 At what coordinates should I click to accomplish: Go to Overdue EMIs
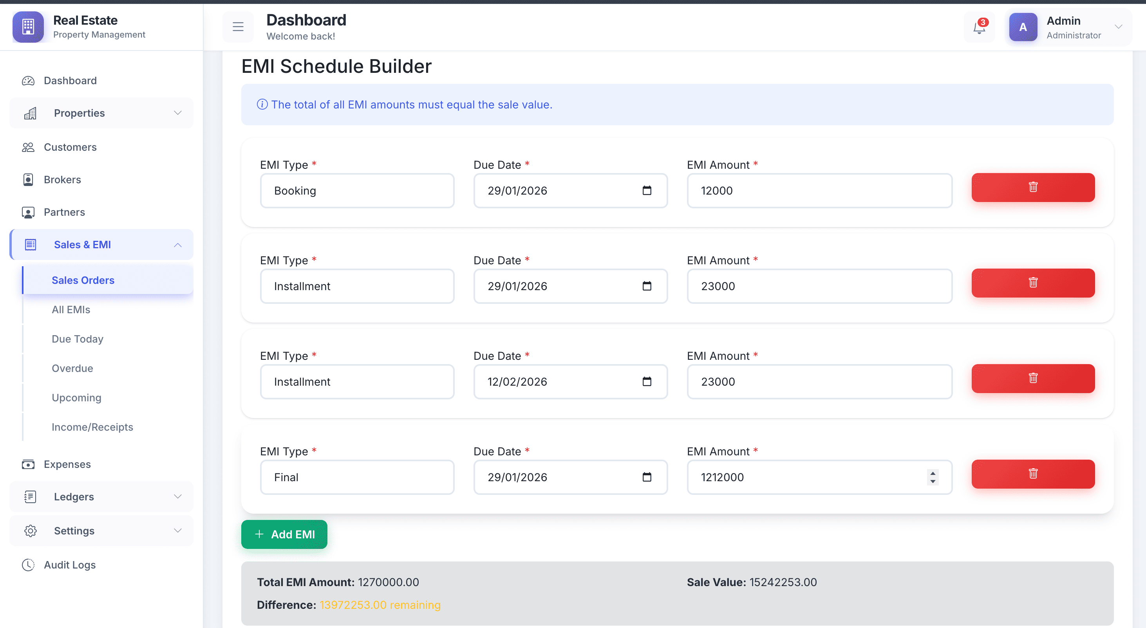[x=72, y=368]
